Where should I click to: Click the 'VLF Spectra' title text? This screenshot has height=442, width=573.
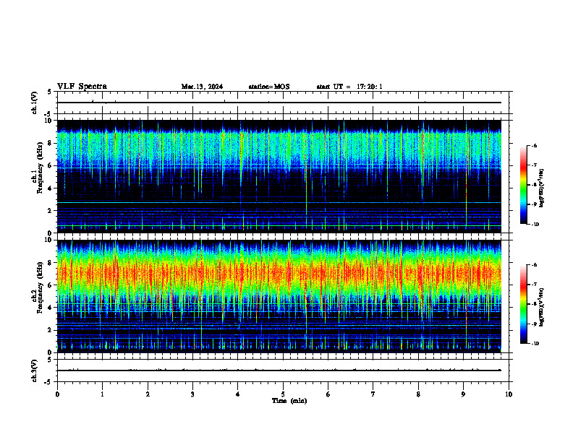pyautogui.click(x=82, y=87)
